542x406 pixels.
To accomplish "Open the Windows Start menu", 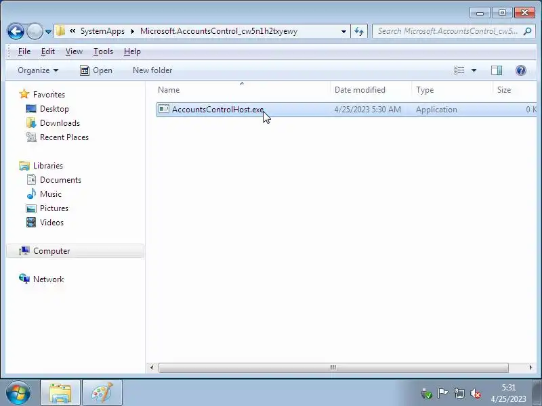I will [x=18, y=393].
